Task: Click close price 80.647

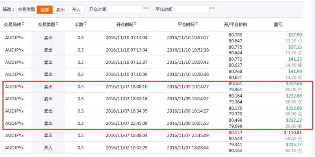Action: (x=235, y=41)
